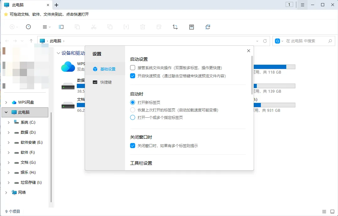Open dropdown arrow next to new item plus
This screenshot has width=338, height=216.
(17, 27)
